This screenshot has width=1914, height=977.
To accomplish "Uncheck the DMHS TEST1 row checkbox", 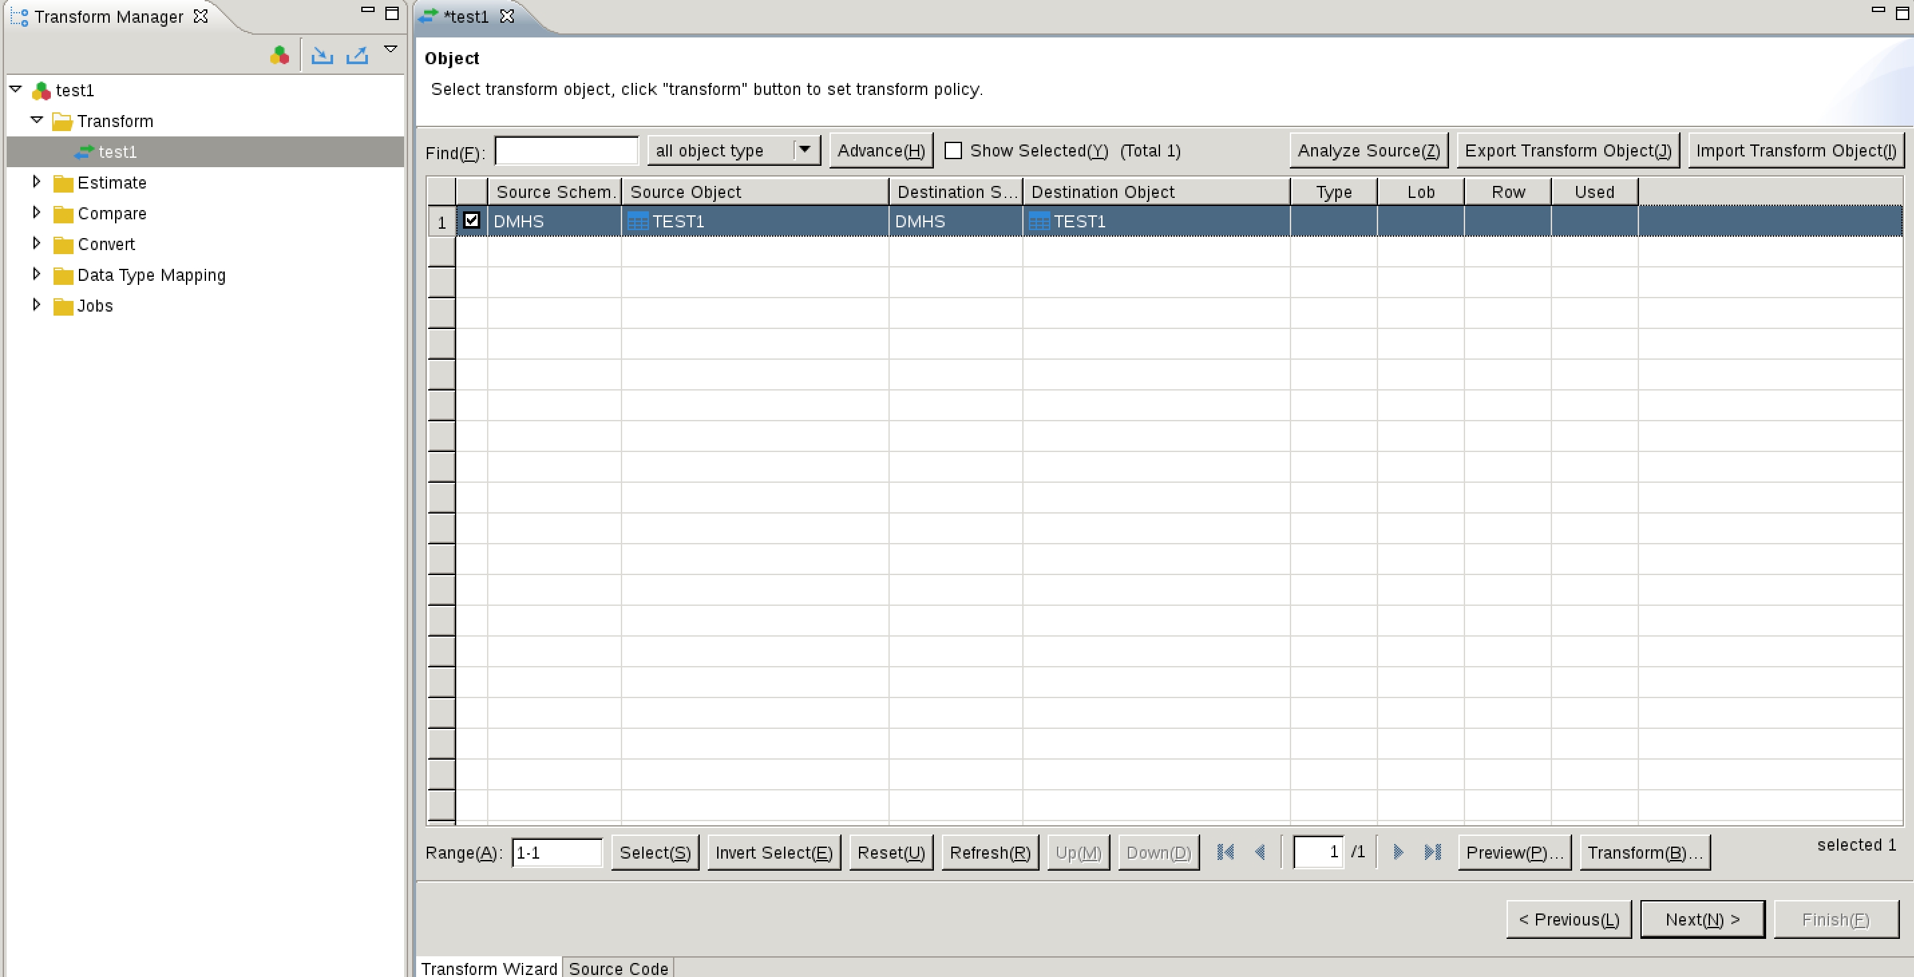I will point(472,221).
